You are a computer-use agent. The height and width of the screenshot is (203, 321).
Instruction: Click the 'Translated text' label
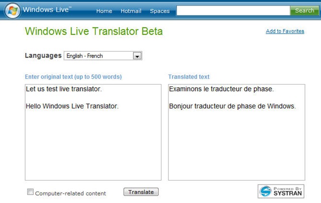tap(189, 77)
